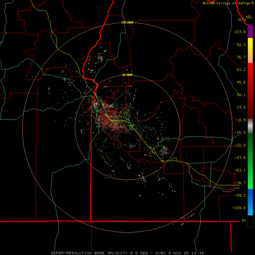Screen dimensions: 255x255
Task: Select the 61.2 legend value
Action: pyautogui.click(x=241, y=70)
